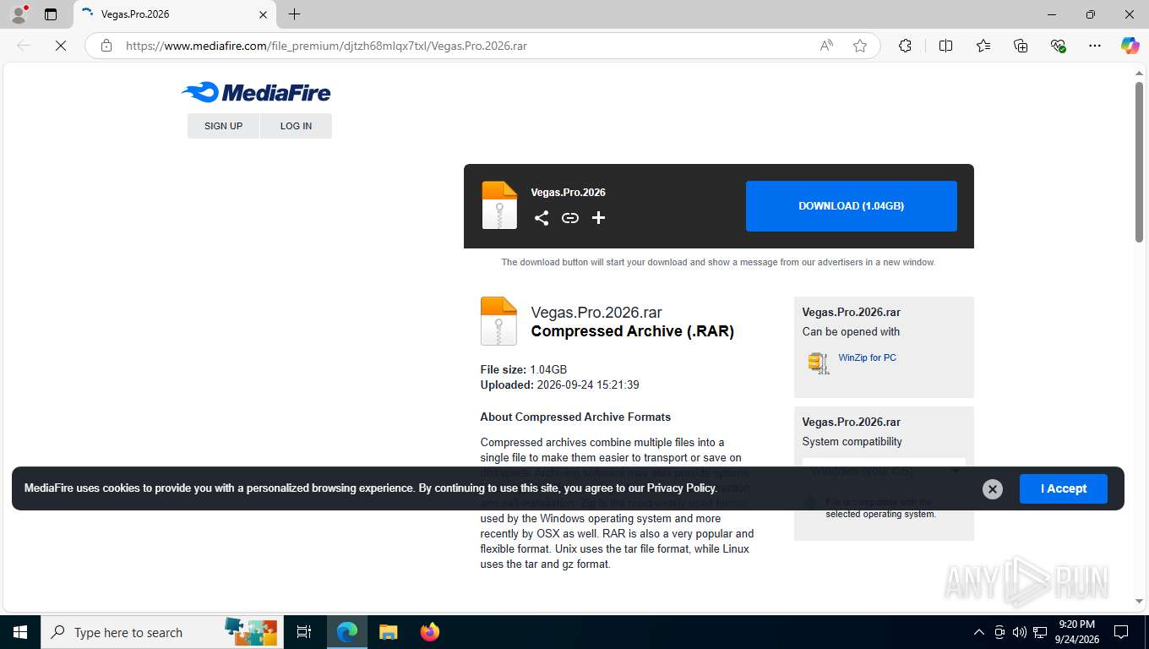Select the Vegas.Pro.2026 browser tab

click(174, 14)
